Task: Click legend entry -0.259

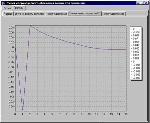Action: click(x=136, y=32)
